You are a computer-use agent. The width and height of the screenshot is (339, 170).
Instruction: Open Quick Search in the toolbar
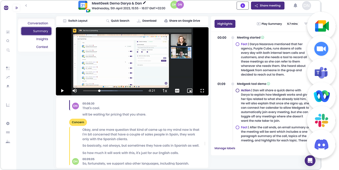click(x=117, y=21)
